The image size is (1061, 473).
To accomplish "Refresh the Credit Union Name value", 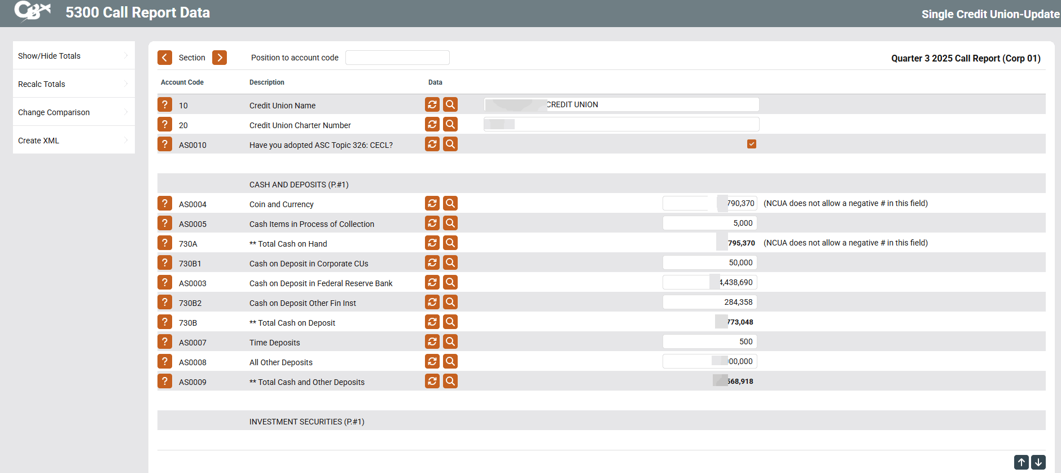I will (x=432, y=104).
